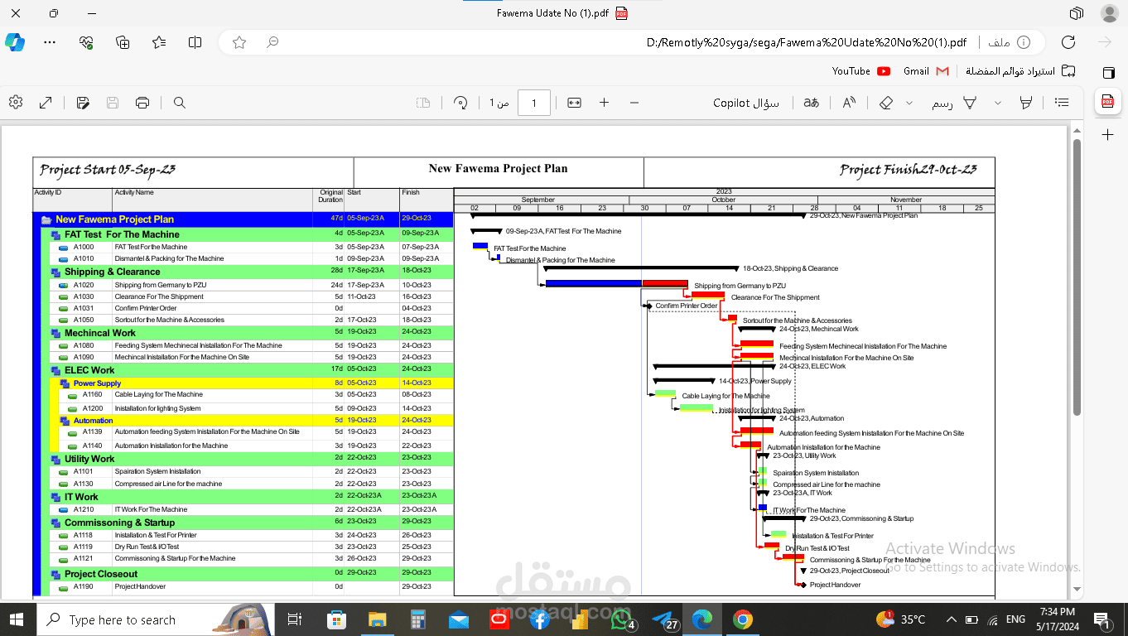
Task: Select the Eraser tool
Action: pos(886,103)
